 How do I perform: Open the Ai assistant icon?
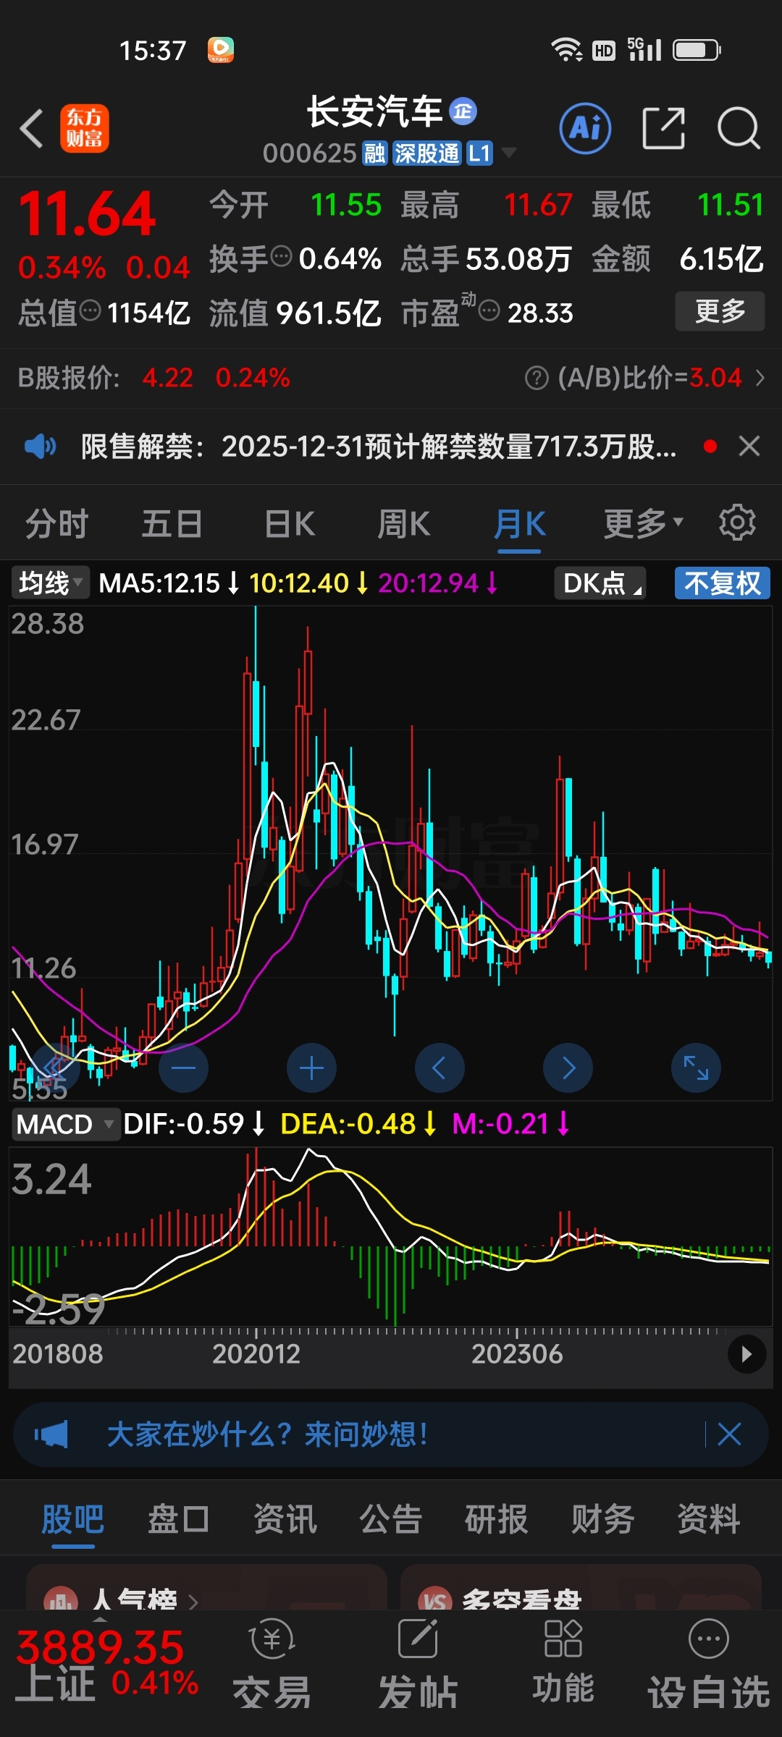coord(585,129)
